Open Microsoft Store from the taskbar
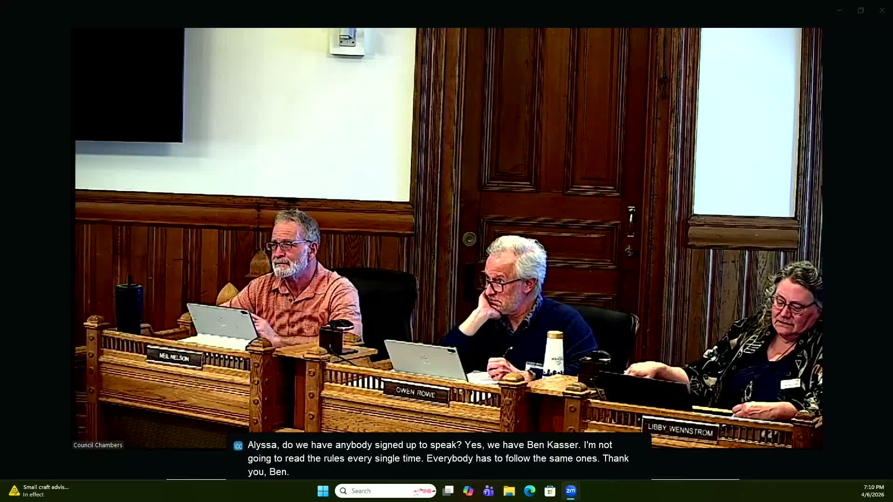 pos(550,491)
